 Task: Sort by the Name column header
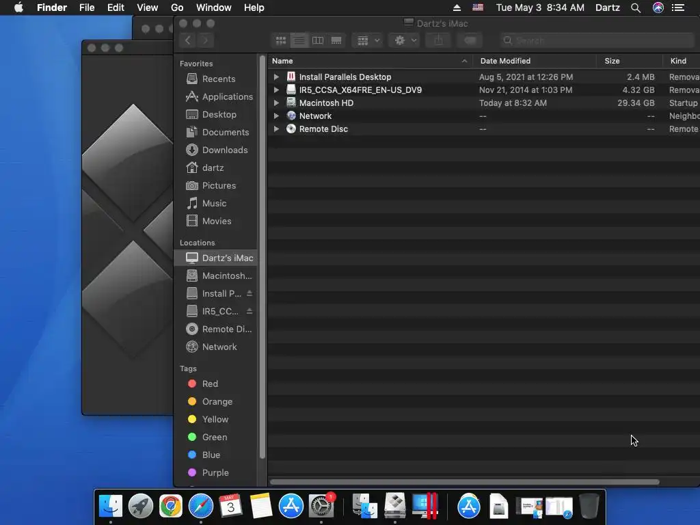370,61
